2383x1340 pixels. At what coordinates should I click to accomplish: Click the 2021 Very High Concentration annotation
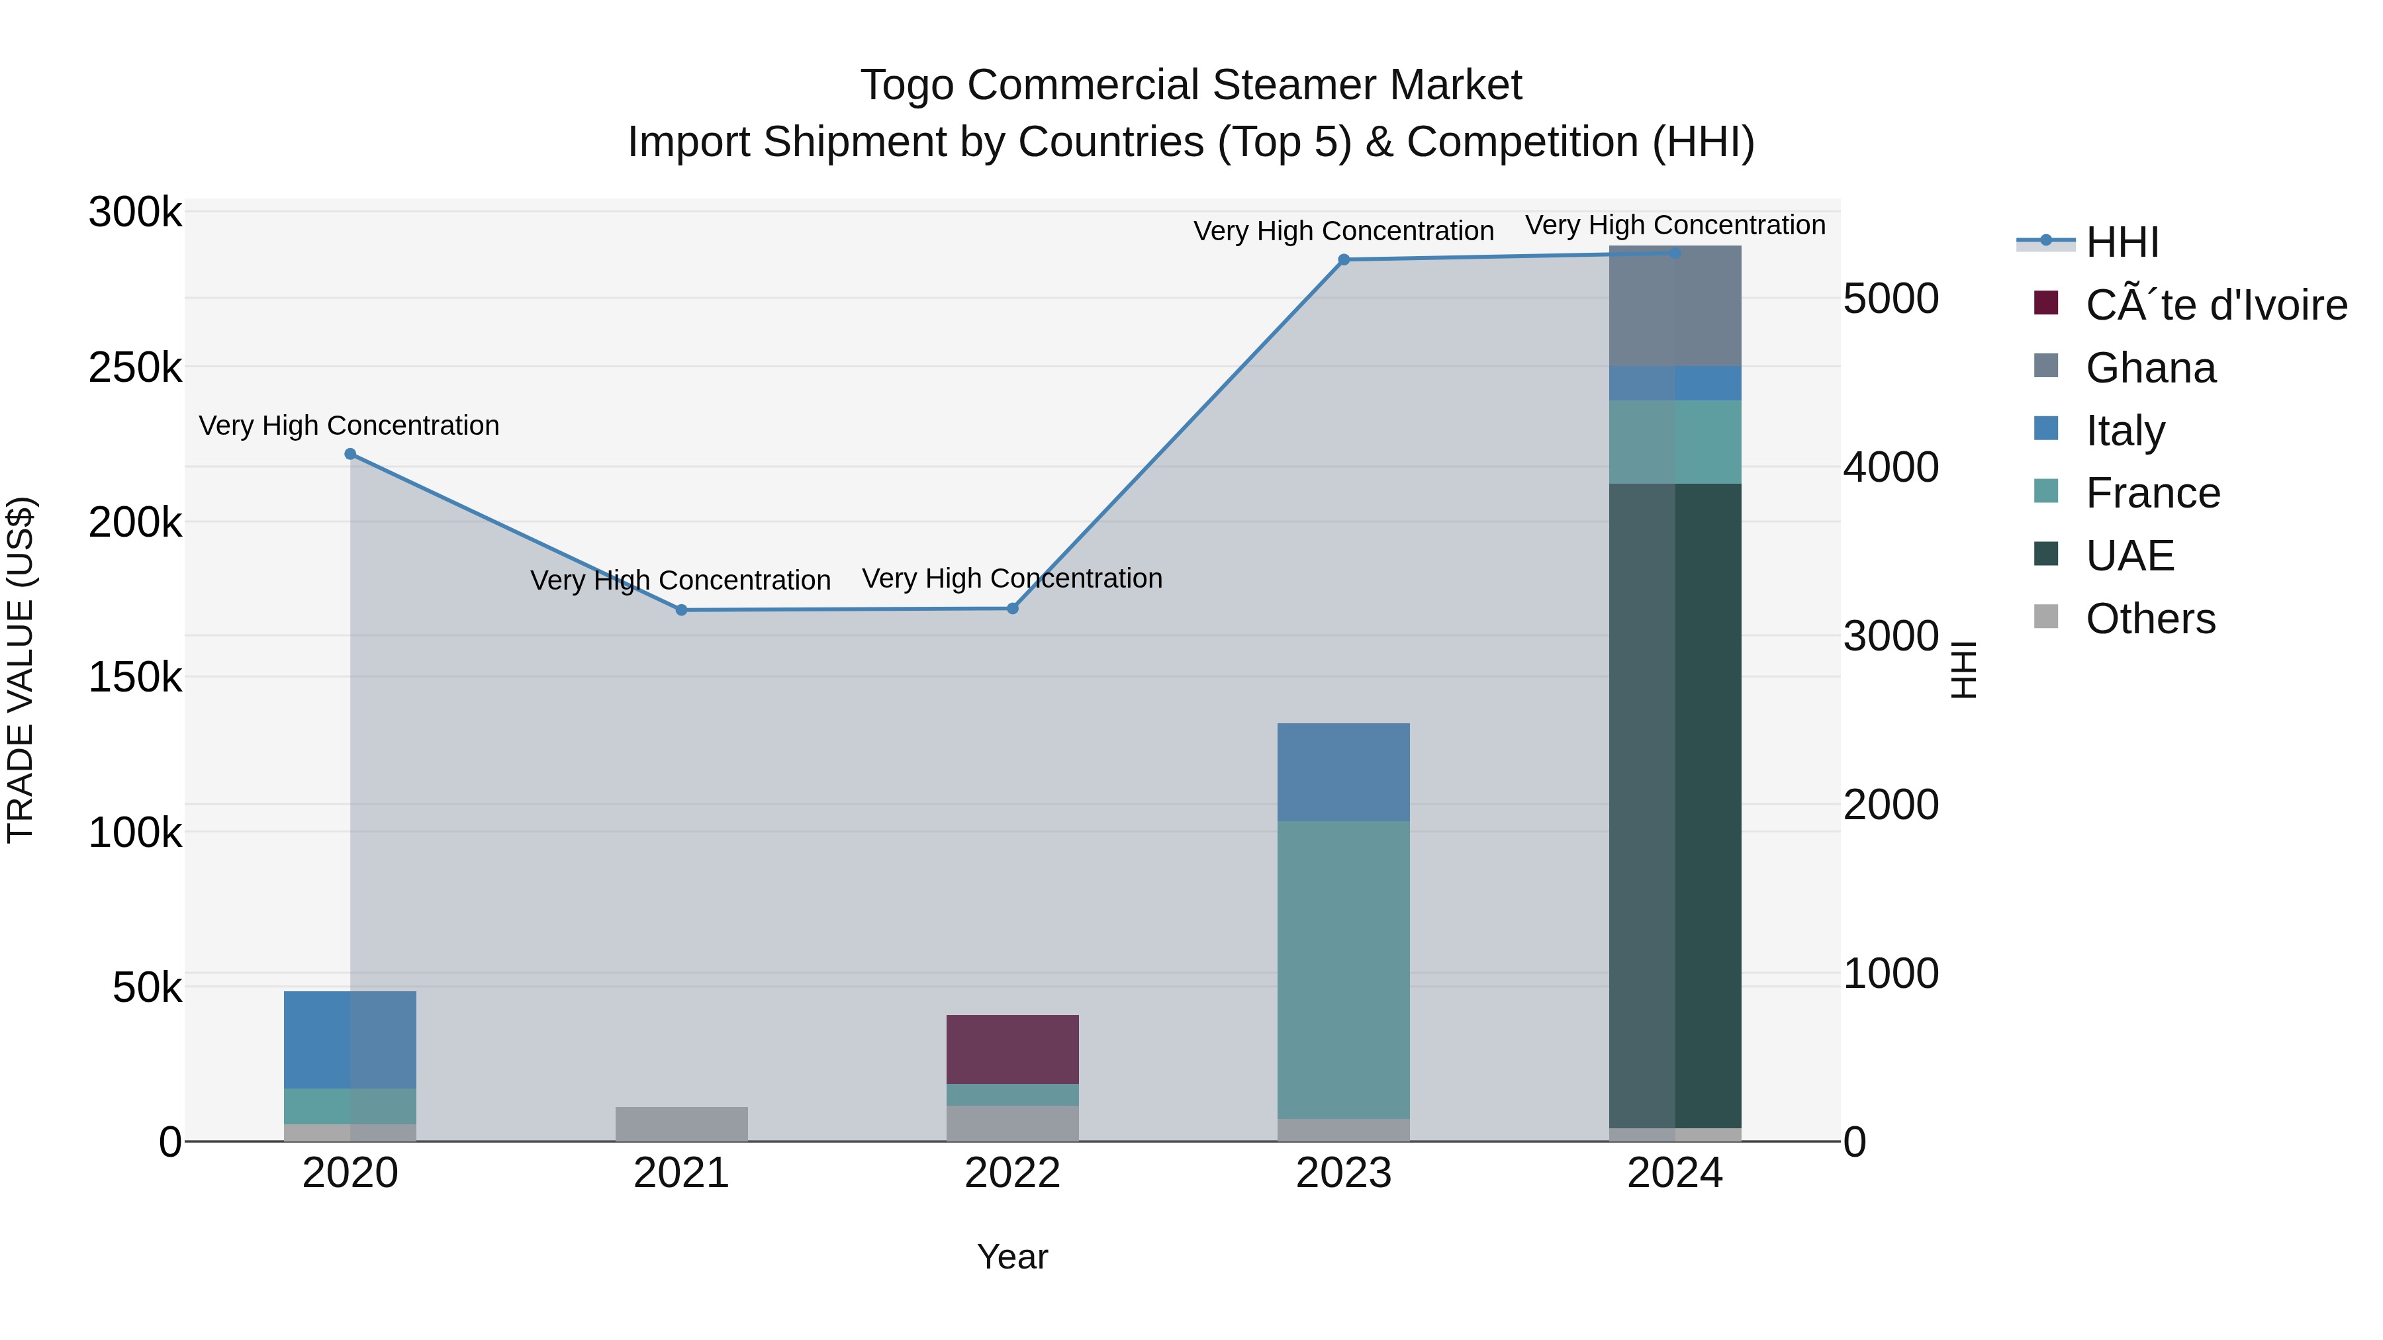point(680,581)
